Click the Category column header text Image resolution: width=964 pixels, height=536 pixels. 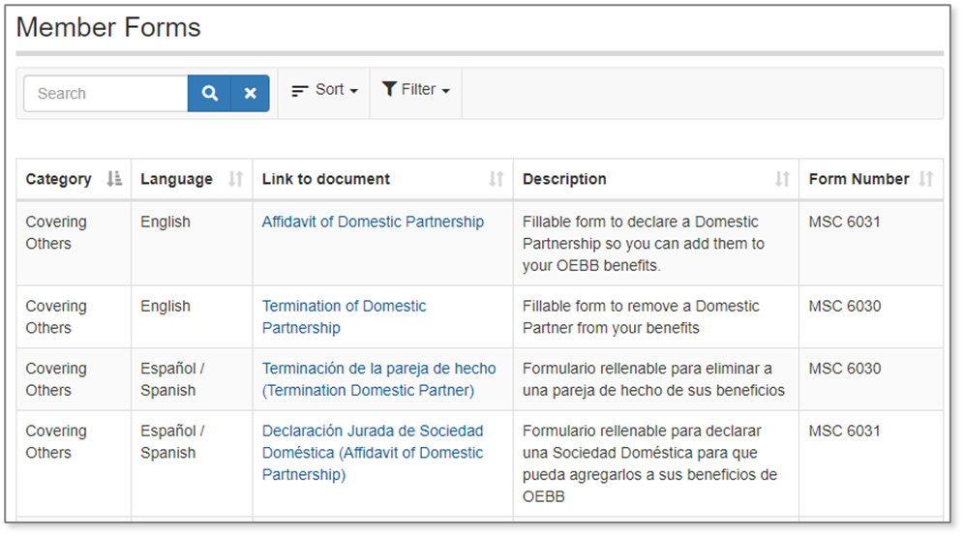[x=58, y=179]
